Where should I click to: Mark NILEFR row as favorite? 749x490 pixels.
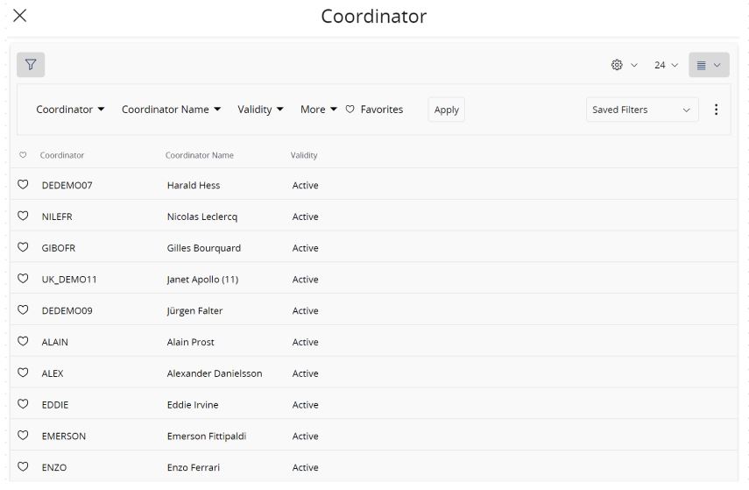point(24,217)
